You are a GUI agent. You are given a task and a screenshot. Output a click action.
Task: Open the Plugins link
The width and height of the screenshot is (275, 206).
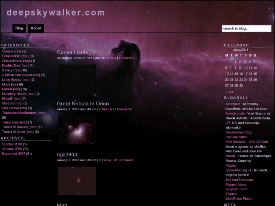point(230,166)
